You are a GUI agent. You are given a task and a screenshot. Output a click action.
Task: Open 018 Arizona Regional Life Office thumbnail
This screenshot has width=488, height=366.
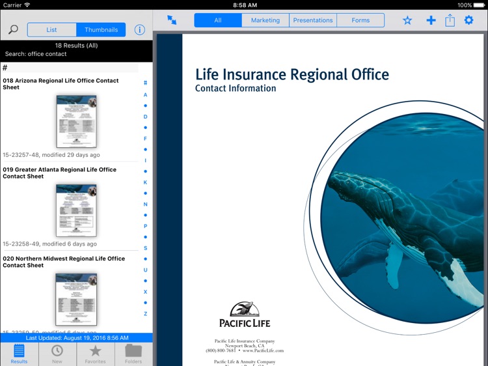tap(76, 122)
